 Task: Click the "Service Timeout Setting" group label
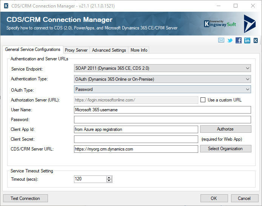(x=32, y=171)
